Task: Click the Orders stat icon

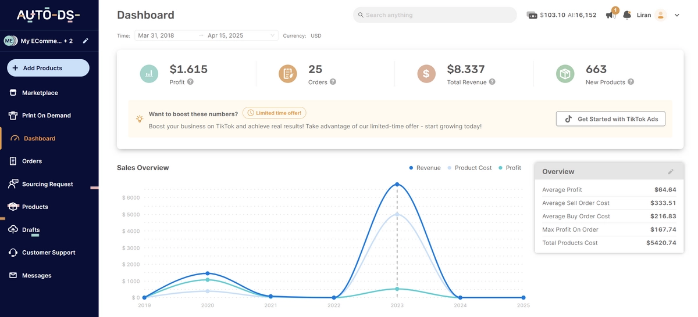Action: point(287,74)
